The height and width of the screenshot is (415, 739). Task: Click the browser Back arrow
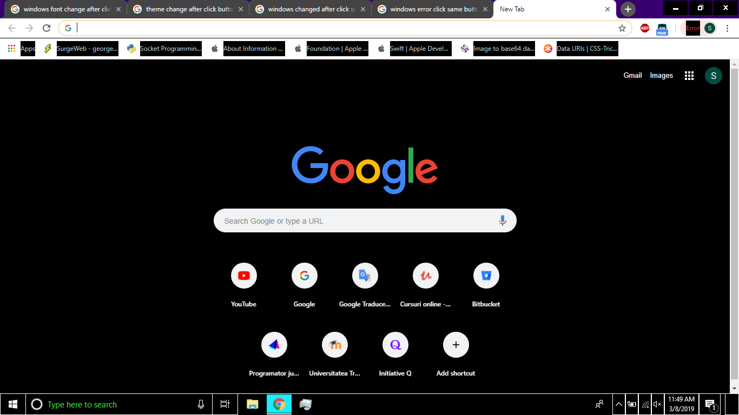click(x=12, y=28)
